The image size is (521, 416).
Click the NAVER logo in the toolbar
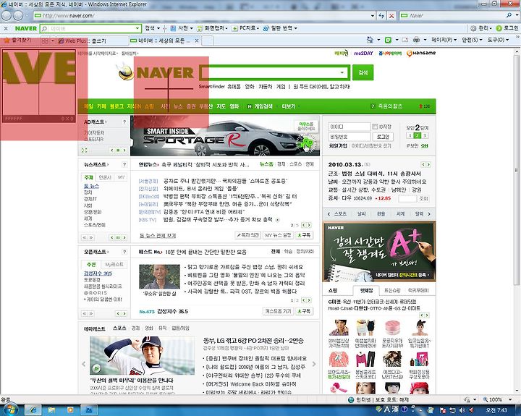coord(26,28)
